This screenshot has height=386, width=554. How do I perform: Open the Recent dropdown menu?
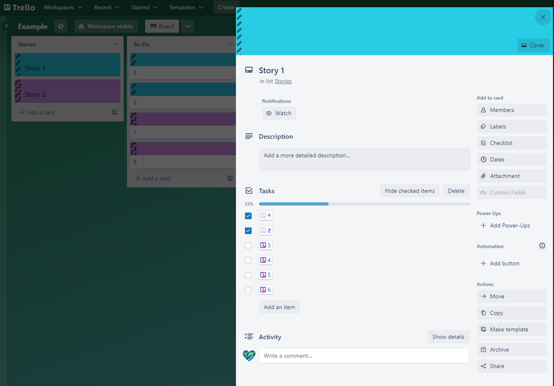pyautogui.click(x=106, y=7)
